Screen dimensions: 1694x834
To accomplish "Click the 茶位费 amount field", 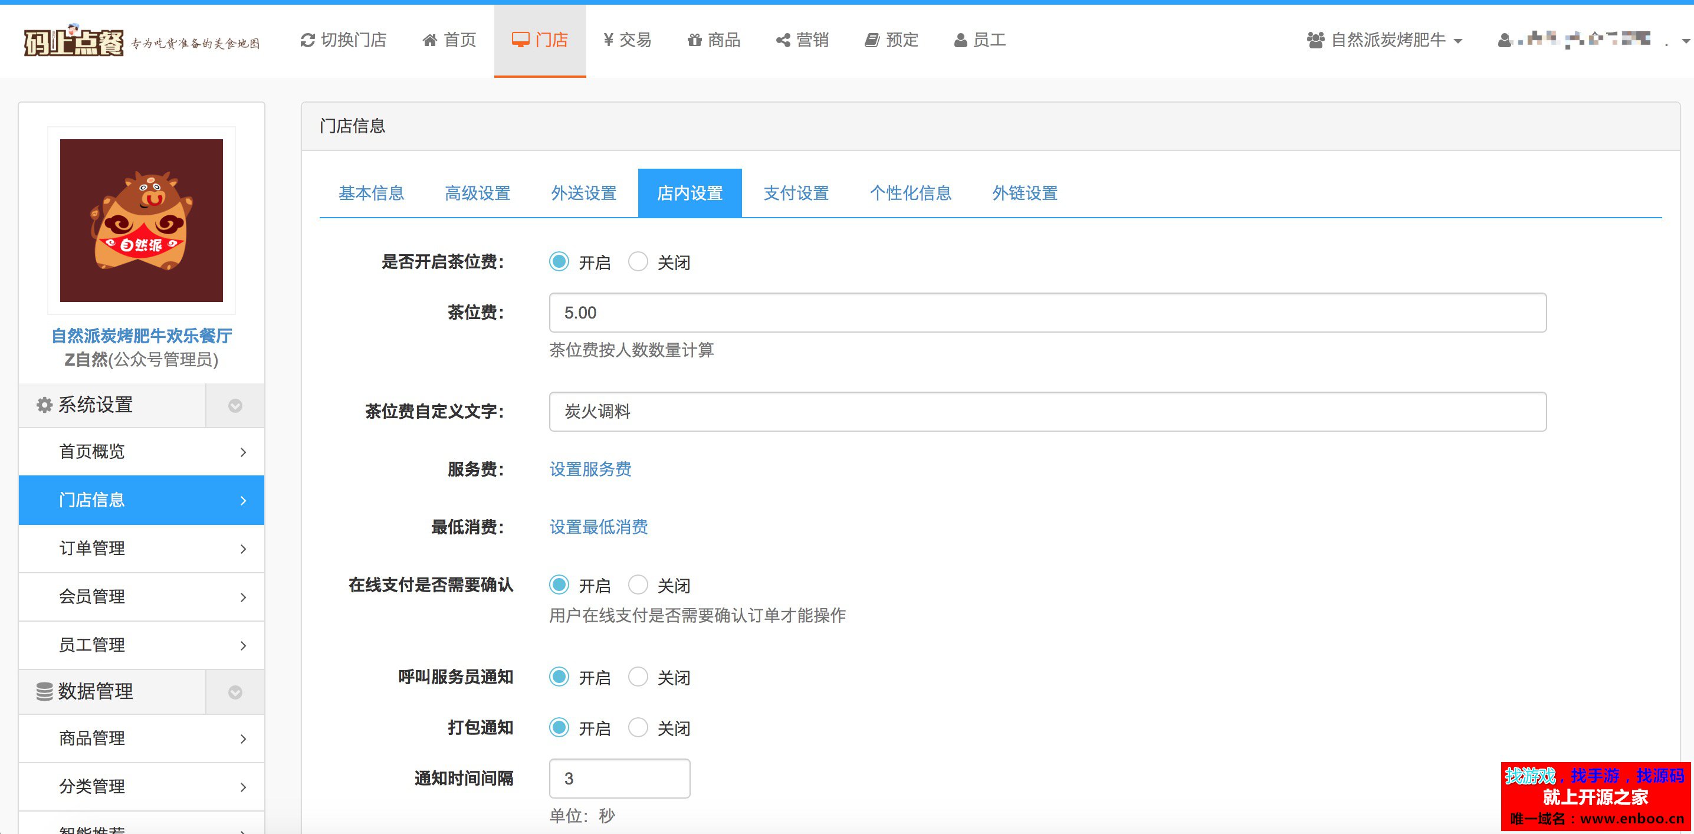I will coord(1048,313).
